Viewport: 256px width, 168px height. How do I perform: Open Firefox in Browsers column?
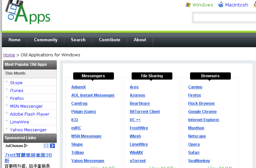(x=195, y=95)
